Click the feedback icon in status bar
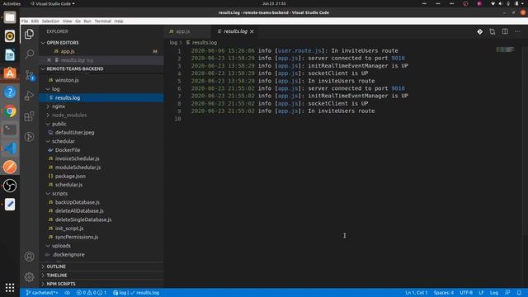 (507, 293)
